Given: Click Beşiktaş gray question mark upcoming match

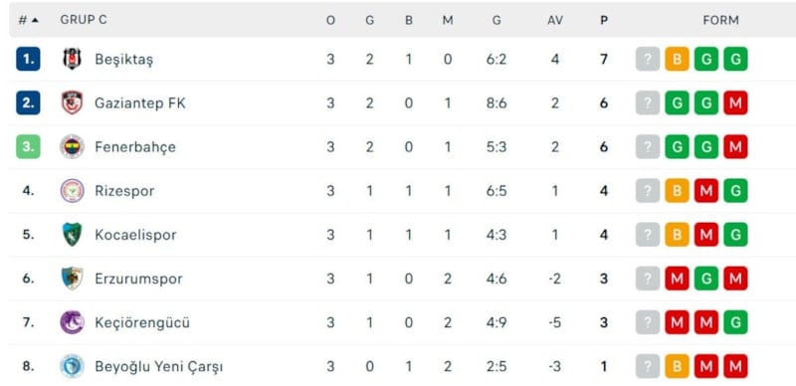Looking at the screenshot, I should [648, 59].
